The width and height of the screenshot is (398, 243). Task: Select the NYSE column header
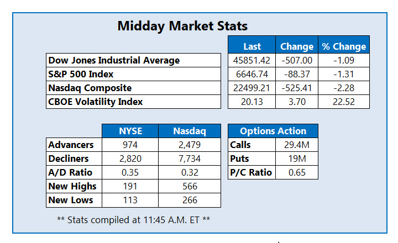(x=130, y=131)
